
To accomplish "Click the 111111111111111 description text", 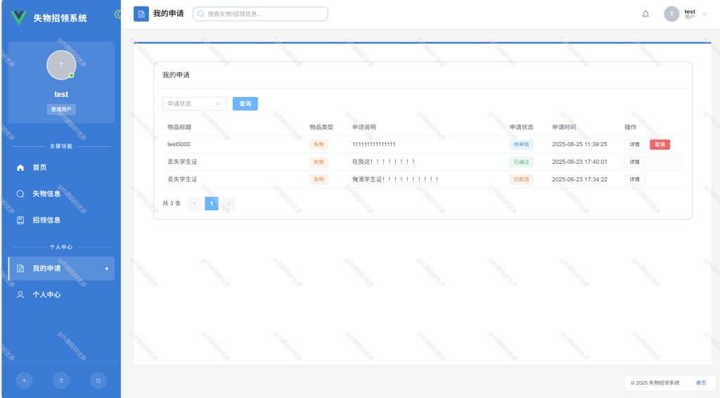I will (x=374, y=144).
